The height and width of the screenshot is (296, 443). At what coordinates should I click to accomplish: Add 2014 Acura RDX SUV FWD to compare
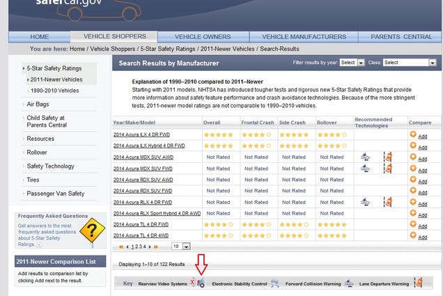pos(419,192)
